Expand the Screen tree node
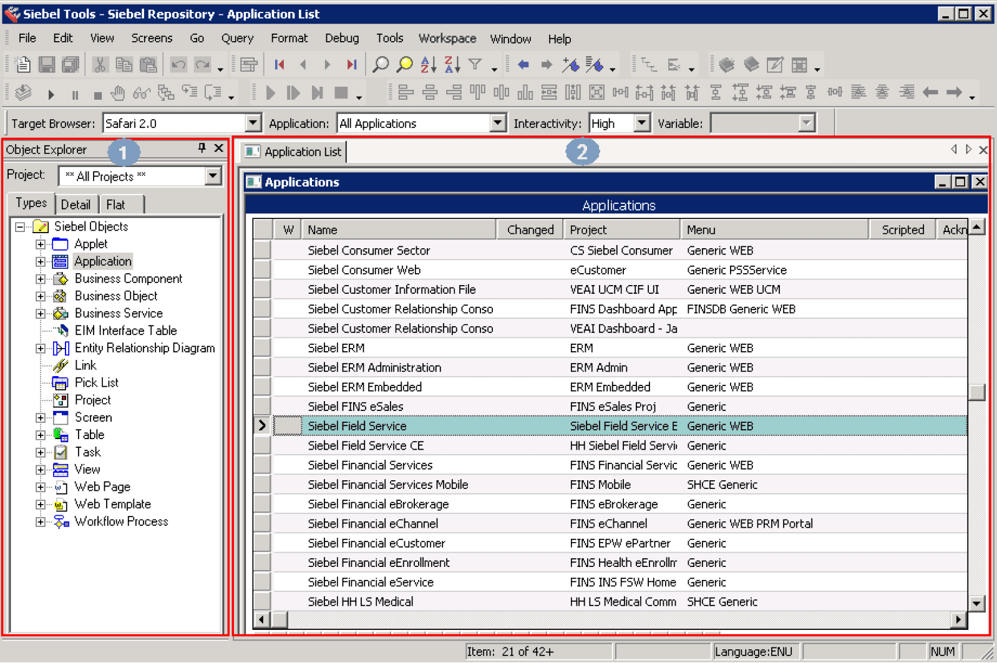 coord(41,417)
